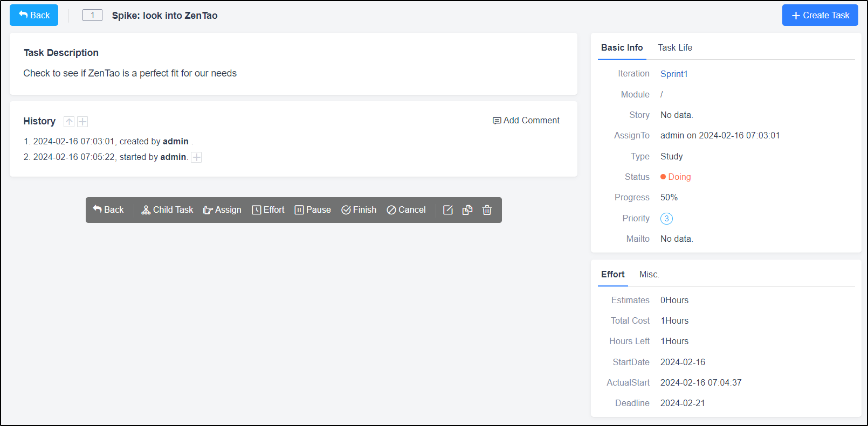The image size is (868, 426).
Task: Click Add Comment in History
Action: pos(526,120)
